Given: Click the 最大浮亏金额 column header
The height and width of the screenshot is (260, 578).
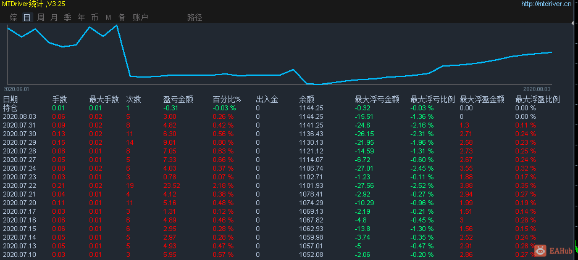Looking at the screenshot, I should 377,99.
